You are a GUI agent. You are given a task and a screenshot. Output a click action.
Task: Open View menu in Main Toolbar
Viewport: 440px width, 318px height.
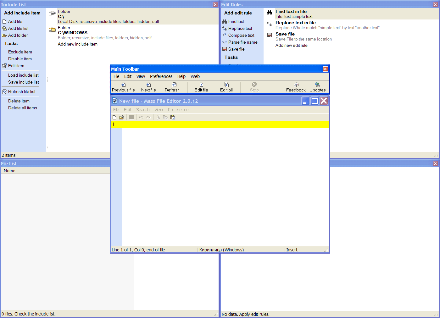[141, 76]
